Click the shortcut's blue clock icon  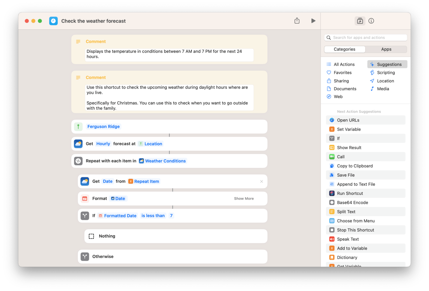(53, 21)
